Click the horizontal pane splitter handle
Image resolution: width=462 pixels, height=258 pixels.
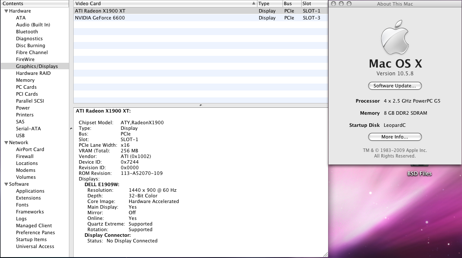(201, 105)
